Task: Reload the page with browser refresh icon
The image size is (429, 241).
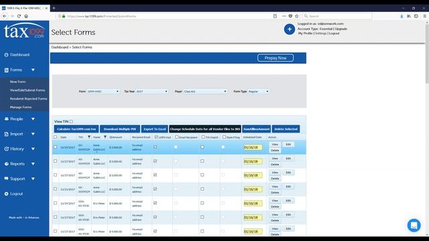Action: point(19,16)
